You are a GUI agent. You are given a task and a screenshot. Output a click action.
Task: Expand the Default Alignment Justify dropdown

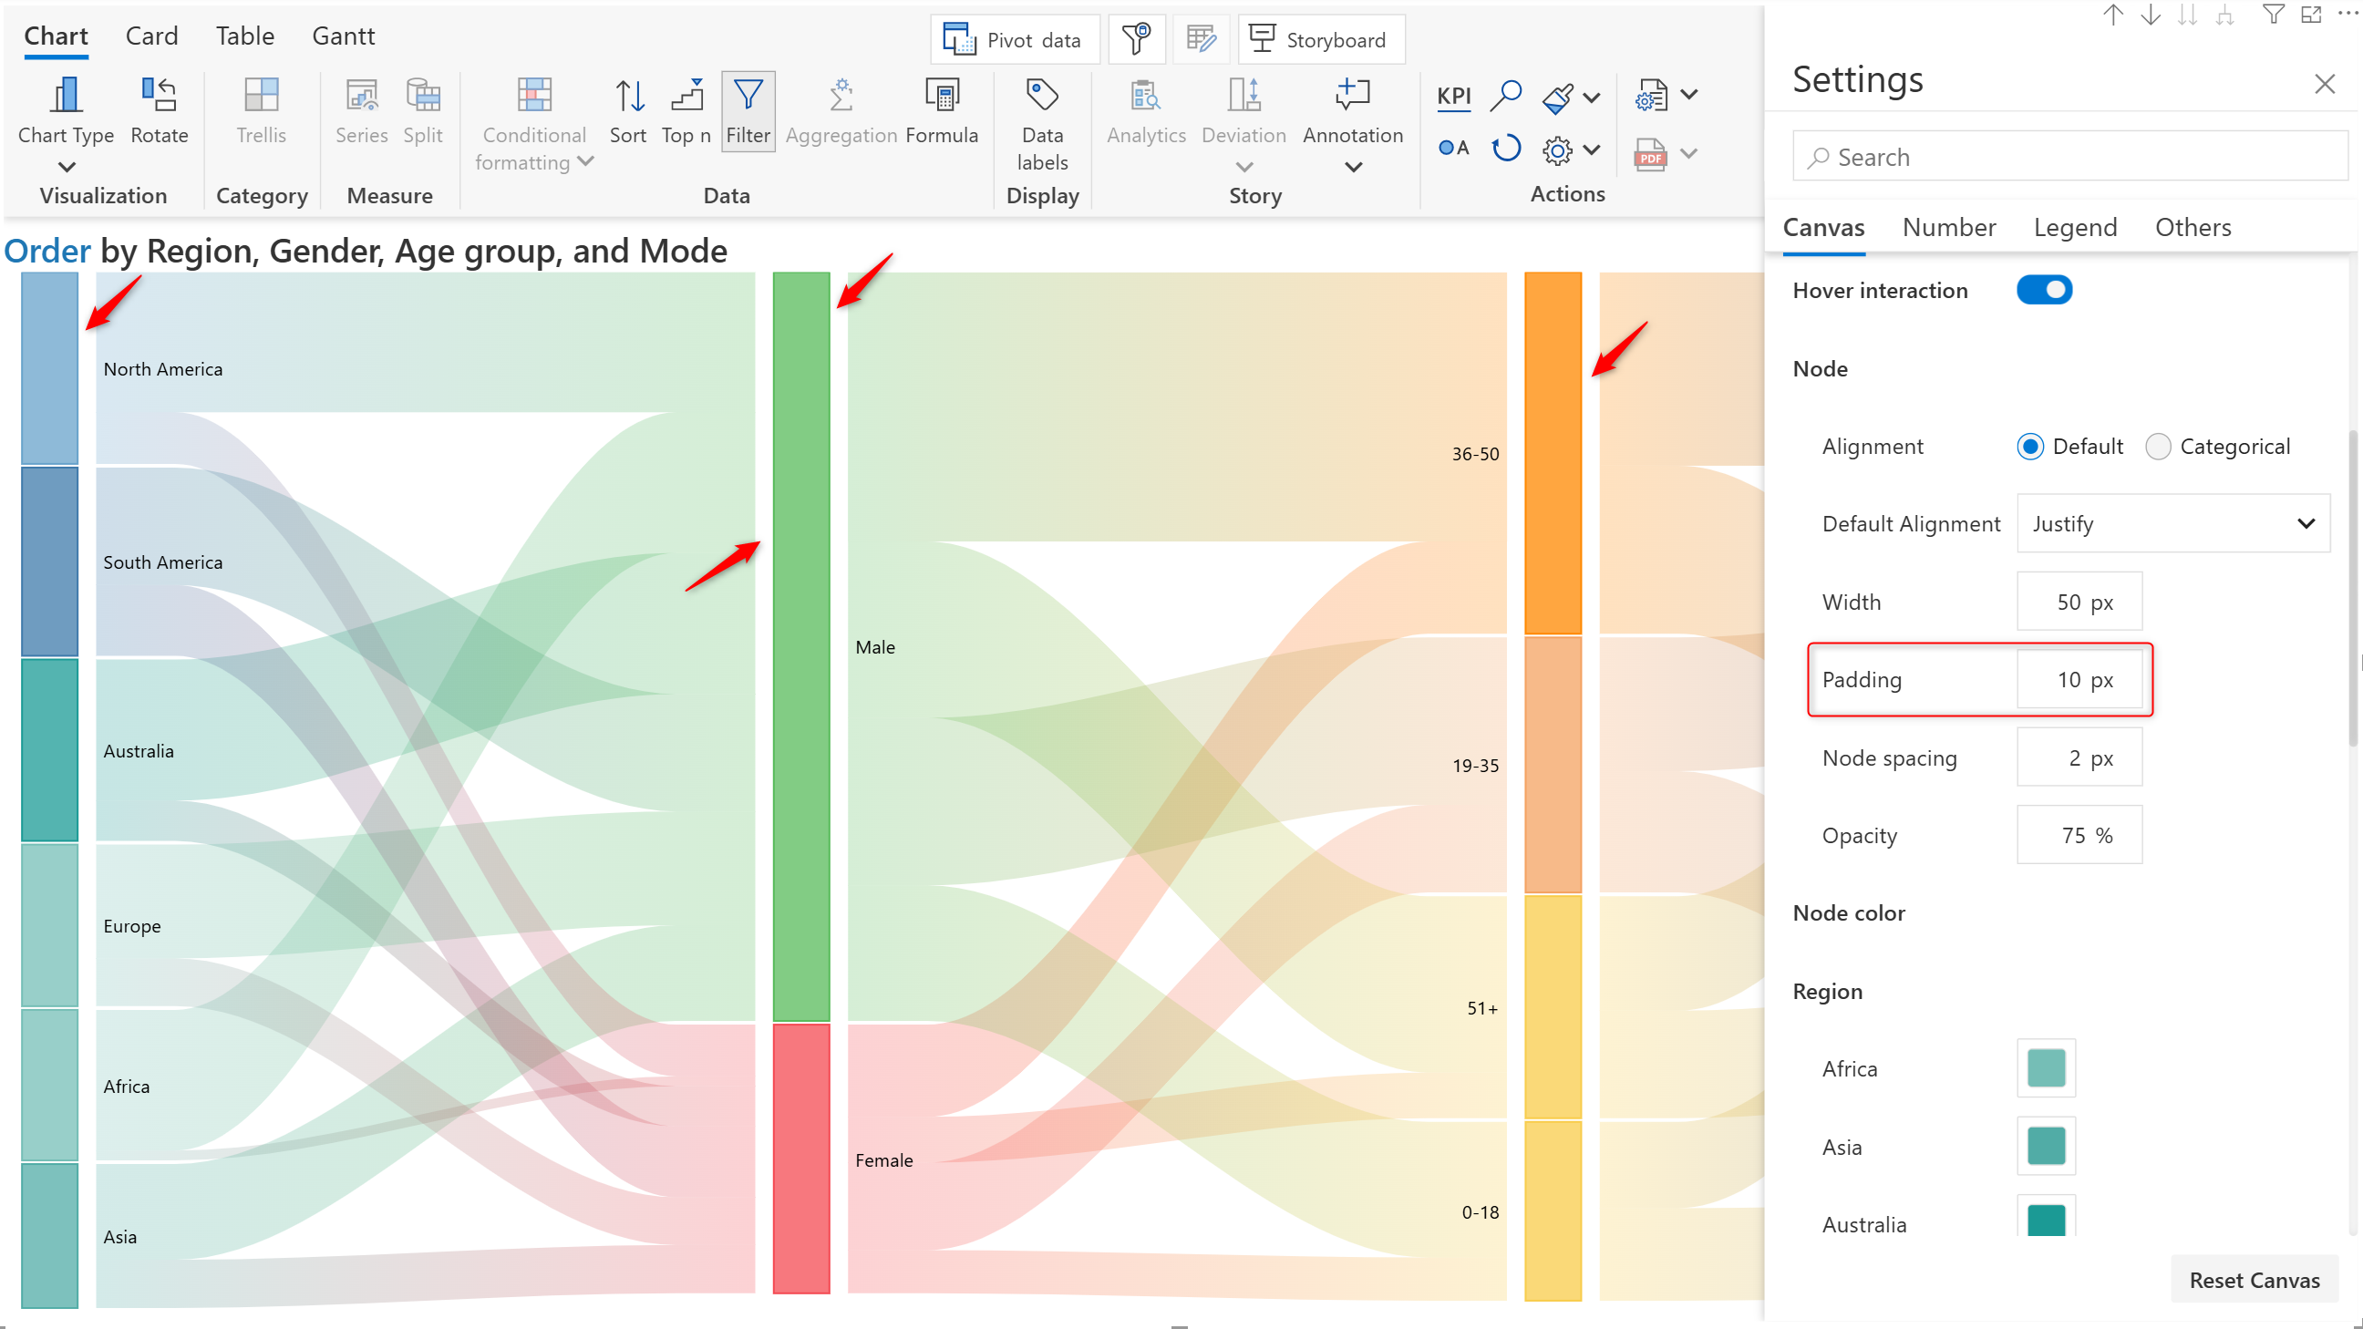[2172, 524]
